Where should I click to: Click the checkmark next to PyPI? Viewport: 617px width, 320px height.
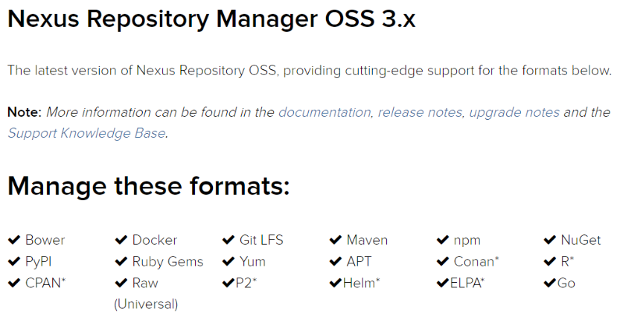[14, 261]
